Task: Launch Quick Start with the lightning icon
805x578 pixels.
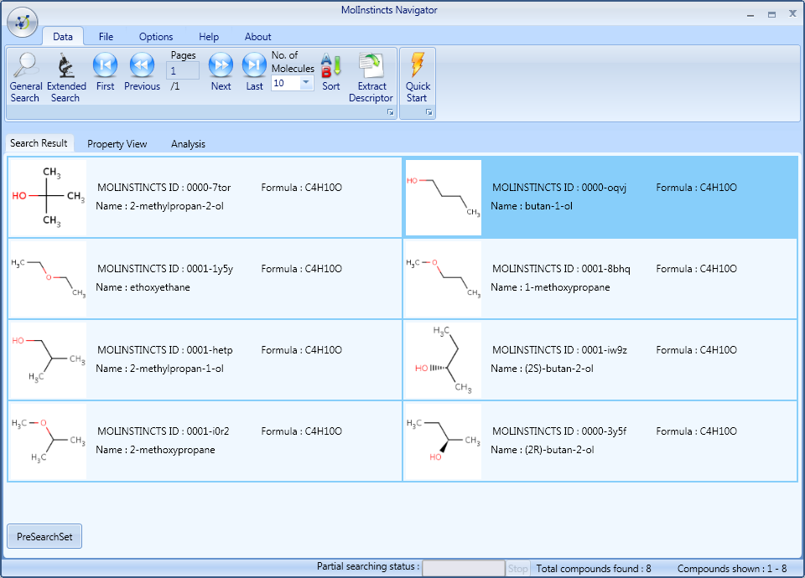Action: pos(418,77)
